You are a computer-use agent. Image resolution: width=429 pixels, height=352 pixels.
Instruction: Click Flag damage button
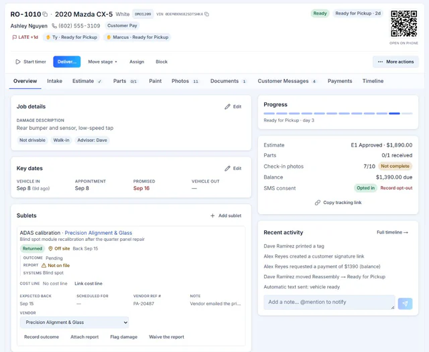(x=123, y=337)
